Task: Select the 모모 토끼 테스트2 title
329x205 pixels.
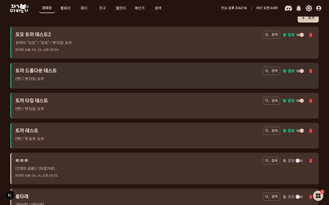Action: pyautogui.click(x=33, y=34)
